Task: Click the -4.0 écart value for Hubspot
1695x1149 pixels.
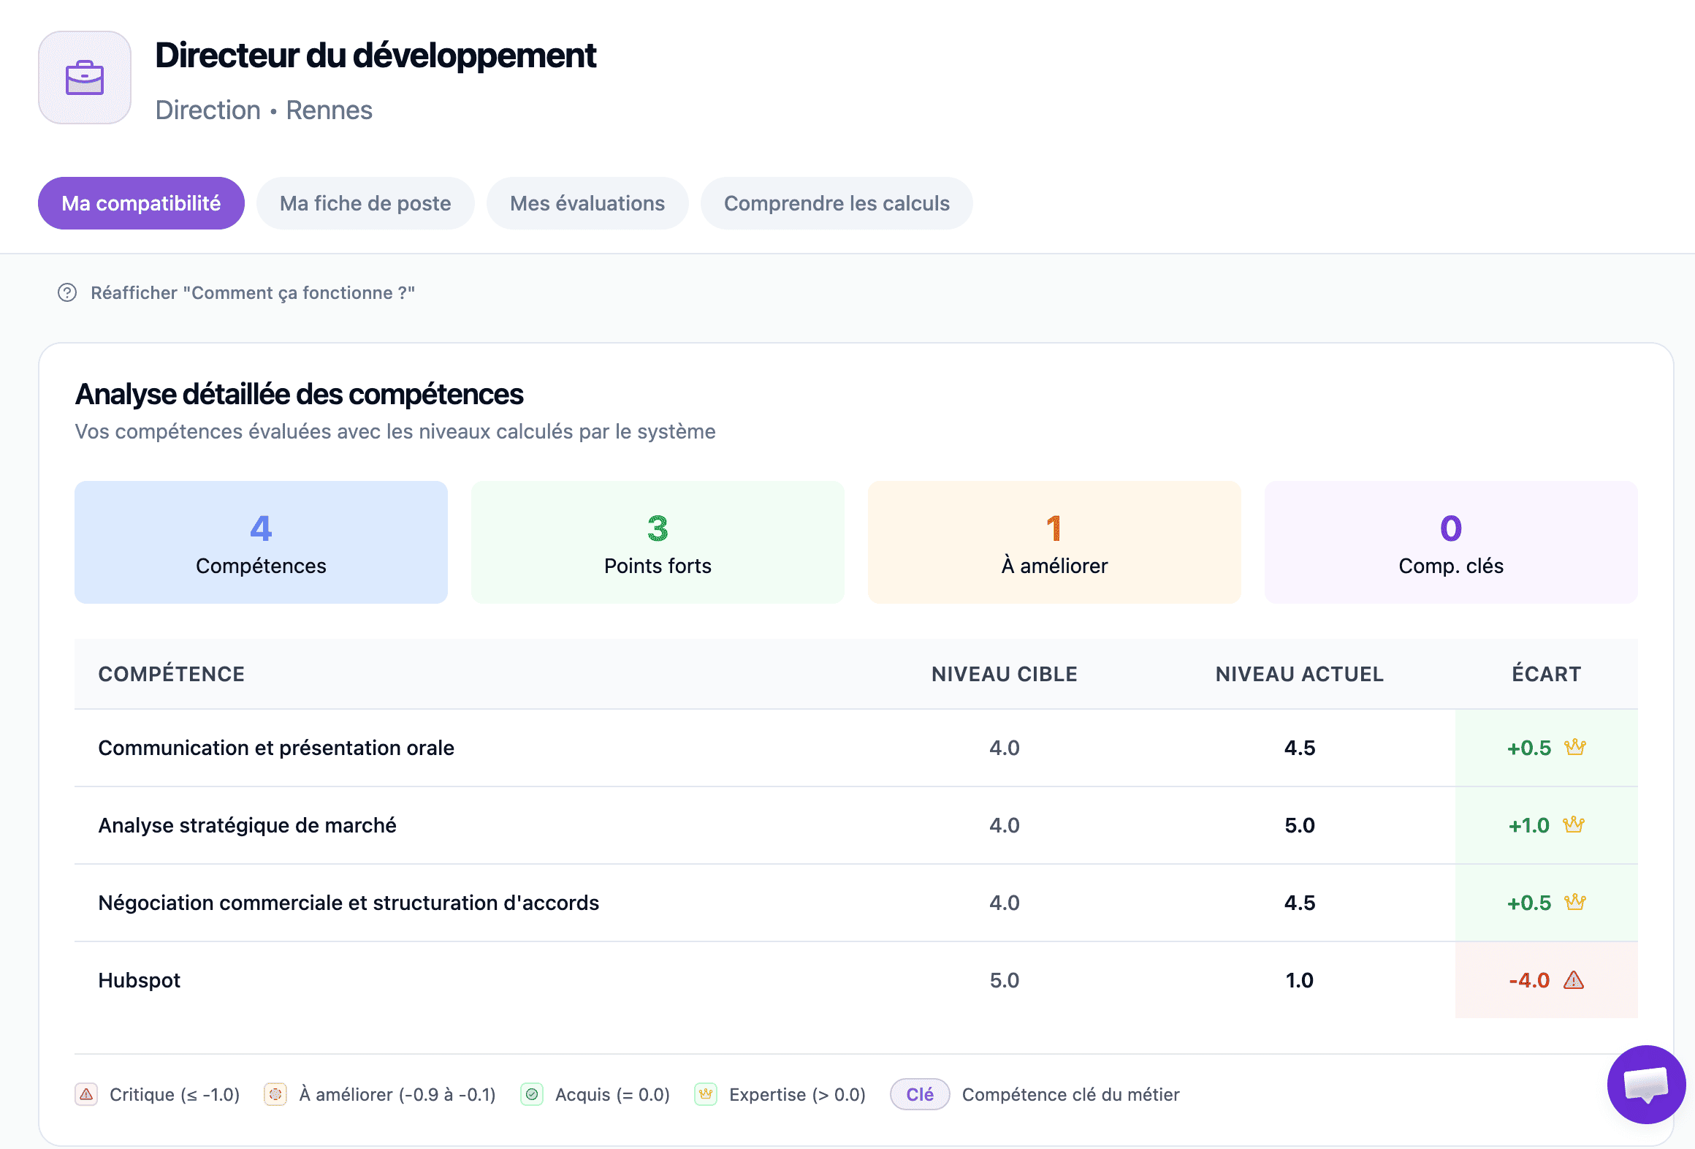Action: point(1529,980)
